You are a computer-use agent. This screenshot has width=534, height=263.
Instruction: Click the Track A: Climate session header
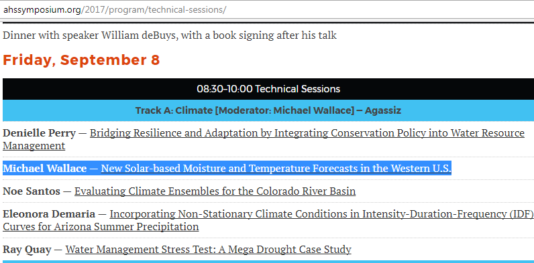(268, 110)
